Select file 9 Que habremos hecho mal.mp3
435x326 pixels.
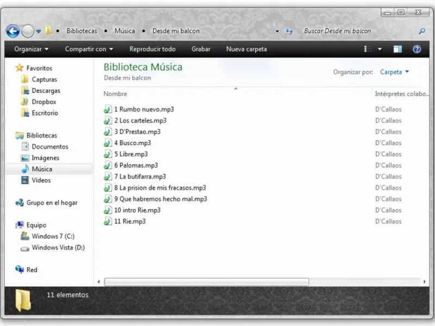point(160,199)
